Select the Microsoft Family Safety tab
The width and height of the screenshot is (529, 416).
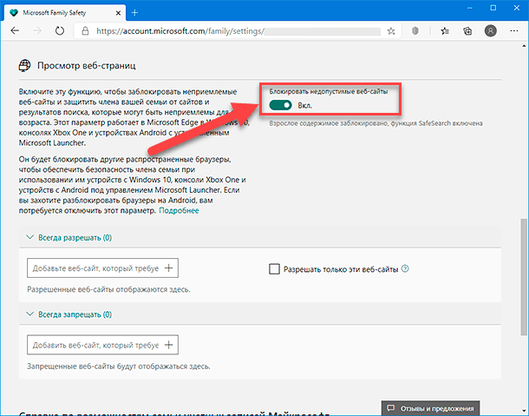click(x=65, y=13)
